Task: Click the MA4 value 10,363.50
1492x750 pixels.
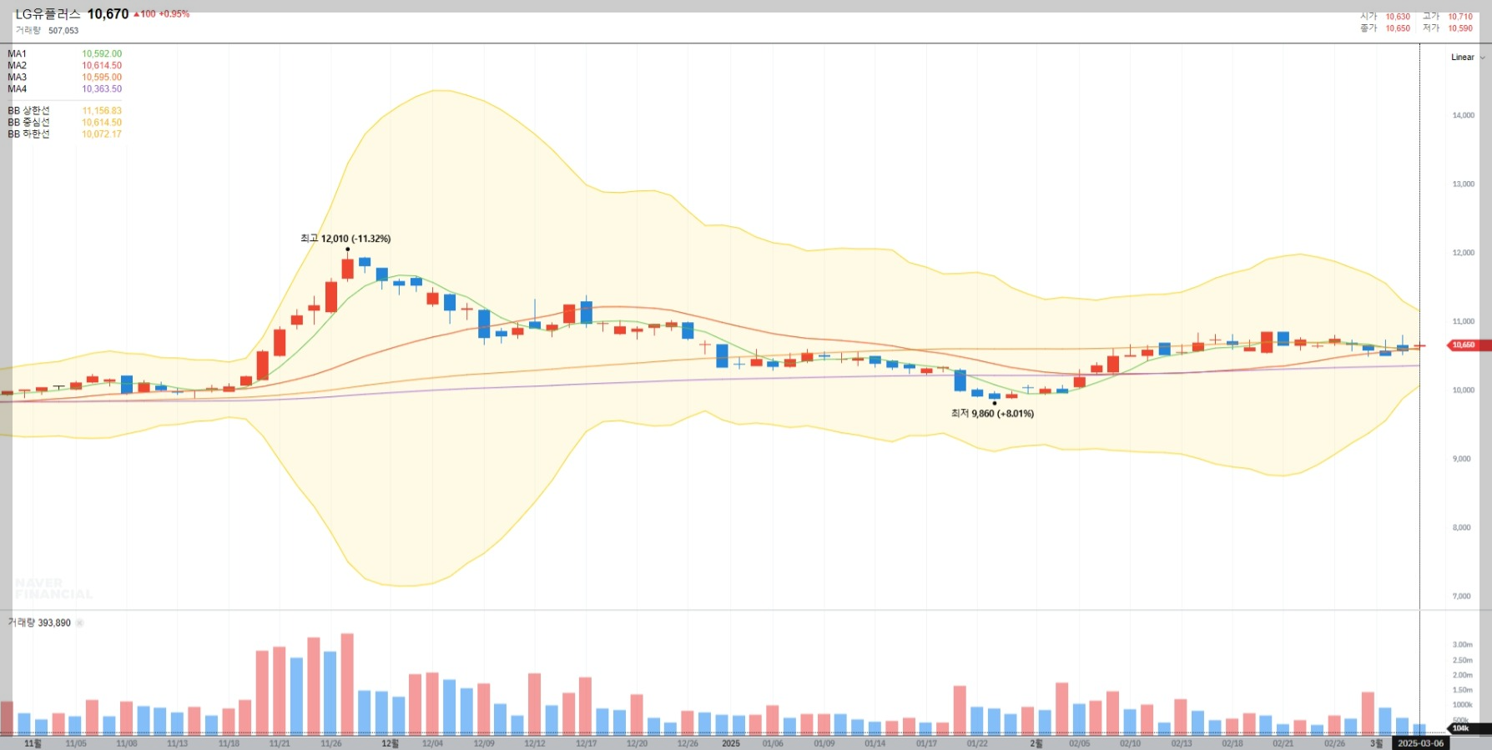Action: 102,88
